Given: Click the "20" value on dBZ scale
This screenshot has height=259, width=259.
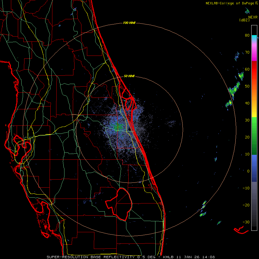Looking at the screenshot, I should pyautogui.click(x=247, y=137).
